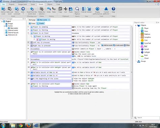Switch to the Scene ribbon tab
160x128 pixels.
33,4
